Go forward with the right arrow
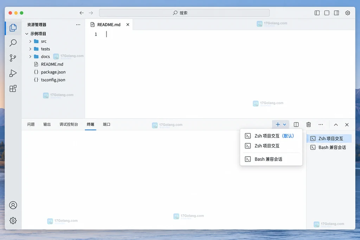The height and width of the screenshot is (240, 360). coord(91,13)
